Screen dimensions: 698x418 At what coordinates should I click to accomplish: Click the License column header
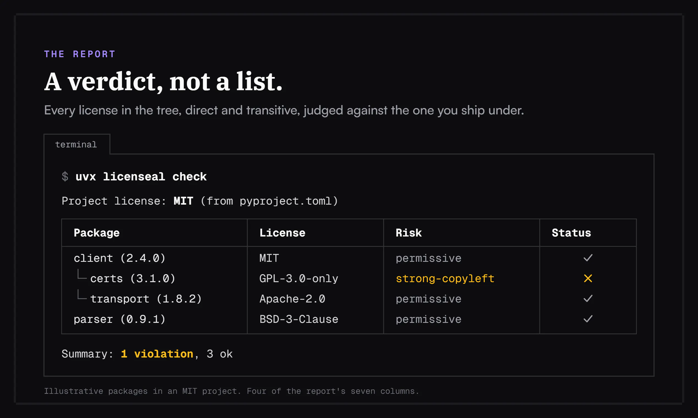282,233
